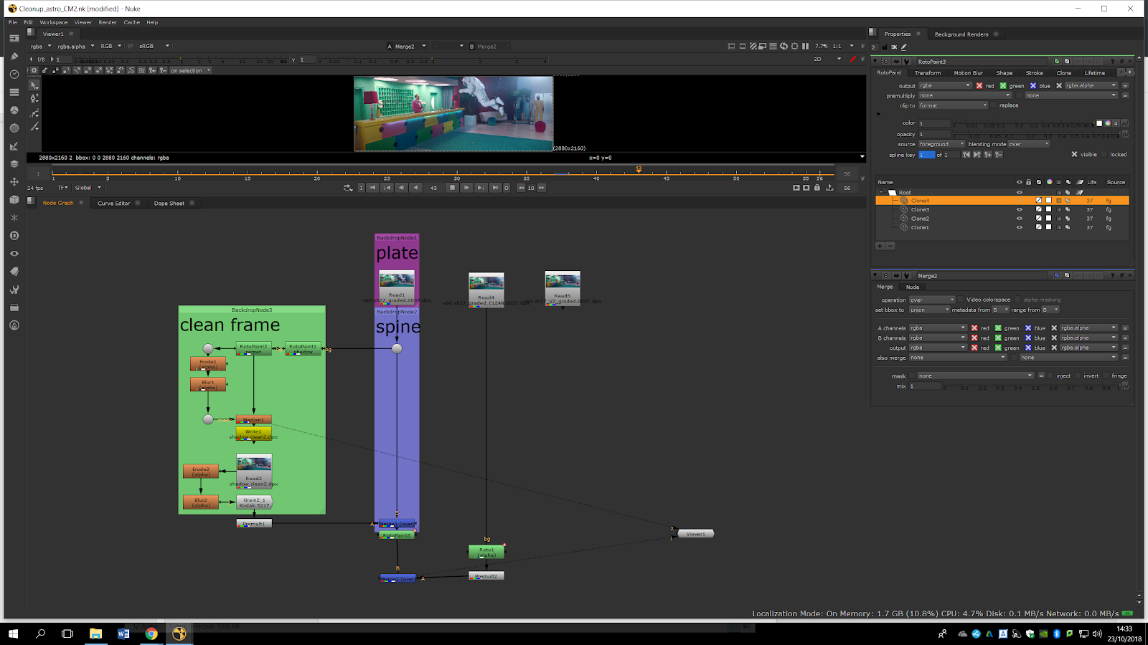Click the wrench icon beside RotoPaint3 name
The height and width of the screenshot is (645, 1148).
coord(906,62)
